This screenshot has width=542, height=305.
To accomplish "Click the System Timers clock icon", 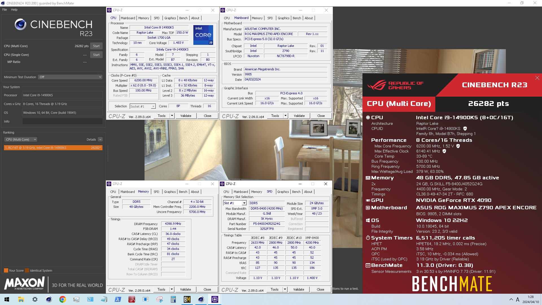I will (368, 238).
